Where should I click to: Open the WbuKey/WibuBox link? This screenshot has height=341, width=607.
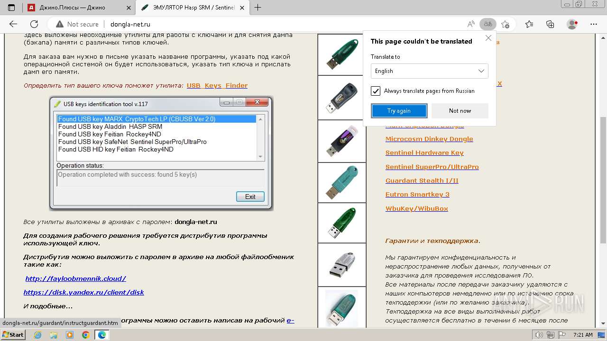pyautogui.click(x=417, y=208)
